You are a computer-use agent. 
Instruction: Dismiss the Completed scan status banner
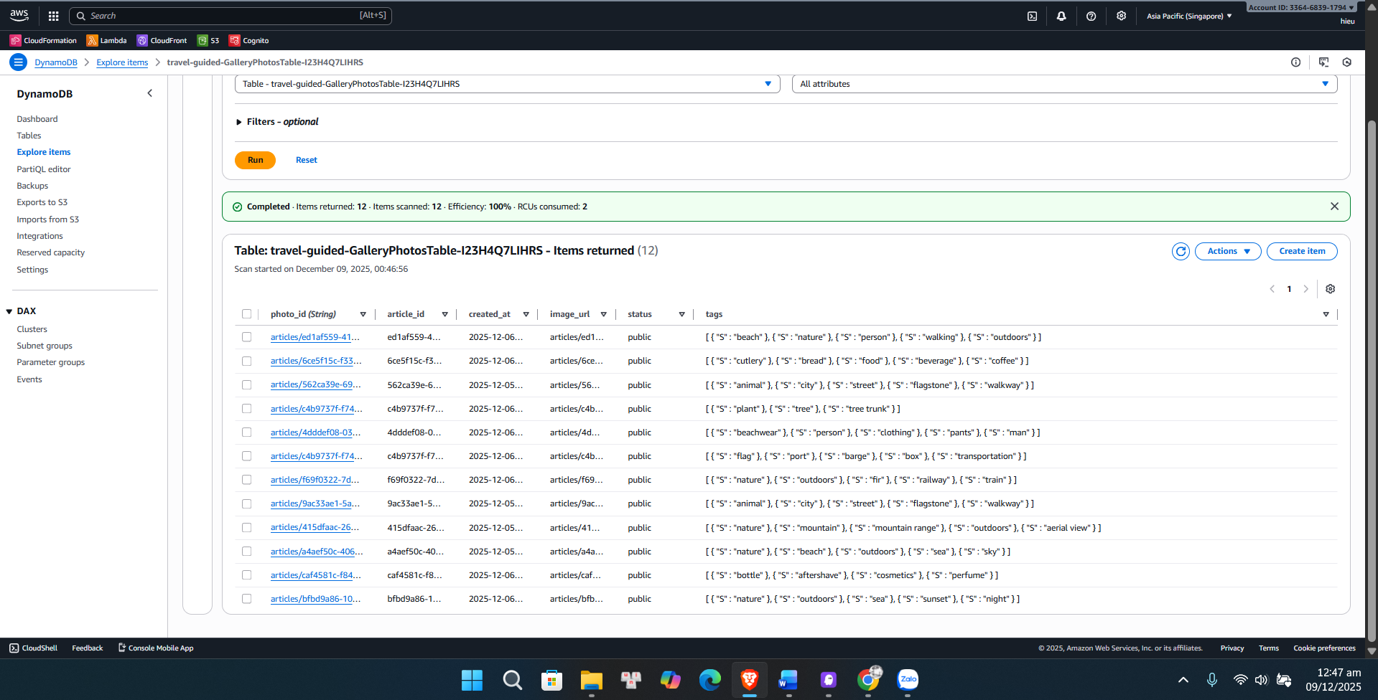pyautogui.click(x=1334, y=207)
